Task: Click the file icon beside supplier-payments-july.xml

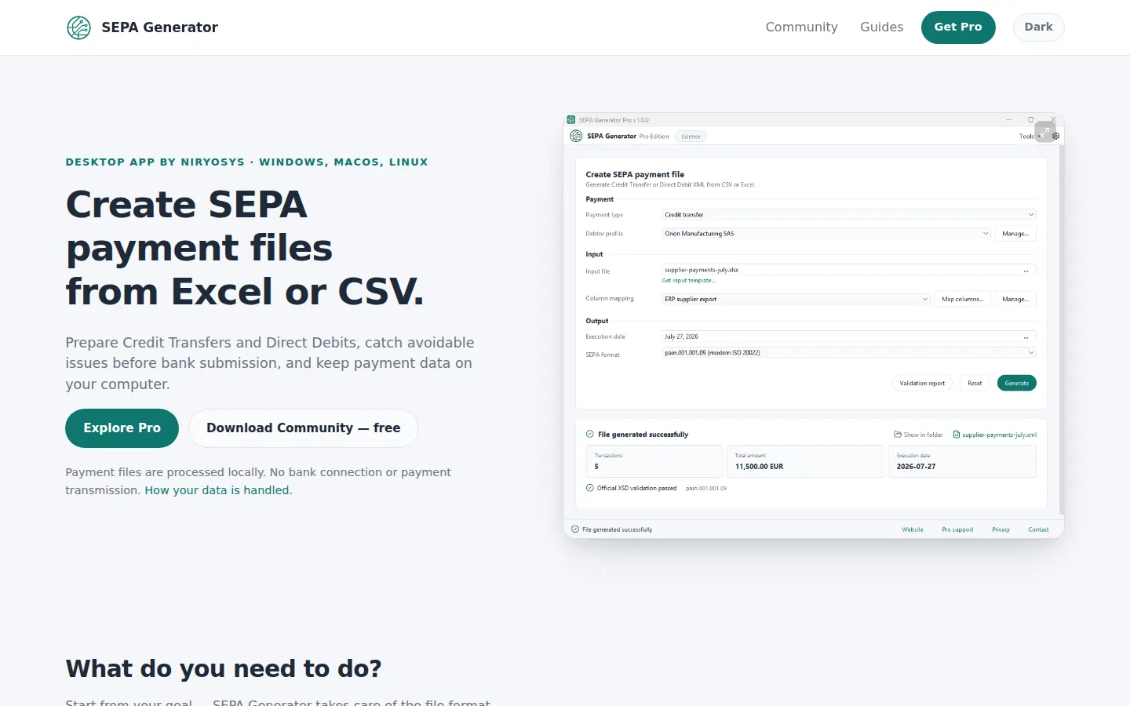Action: tap(957, 434)
